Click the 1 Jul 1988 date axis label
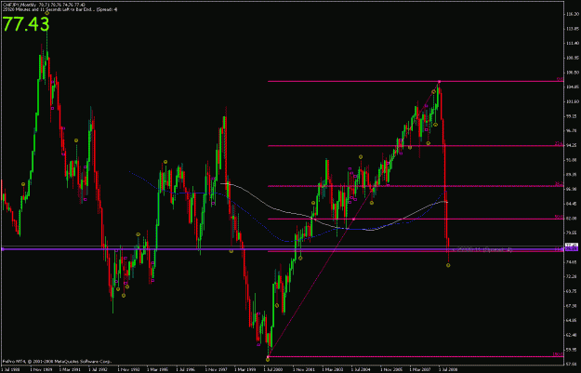Image resolution: width=581 pixels, height=373 pixels. [x=10, y=369]
